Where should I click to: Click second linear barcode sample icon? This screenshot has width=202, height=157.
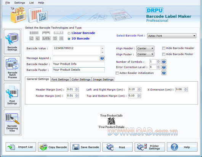tap(46, 33)
